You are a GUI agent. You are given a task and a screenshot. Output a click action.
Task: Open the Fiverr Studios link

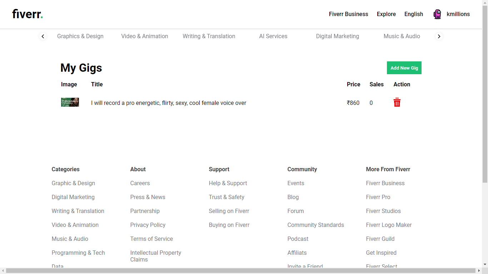[x=383, y=211]
